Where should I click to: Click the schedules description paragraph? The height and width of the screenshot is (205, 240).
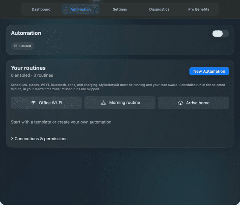[x=118, y=87]
